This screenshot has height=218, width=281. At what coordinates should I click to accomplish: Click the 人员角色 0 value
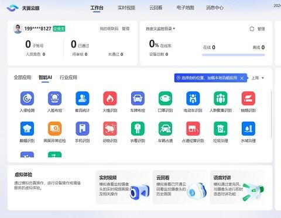tap(36, 54)
